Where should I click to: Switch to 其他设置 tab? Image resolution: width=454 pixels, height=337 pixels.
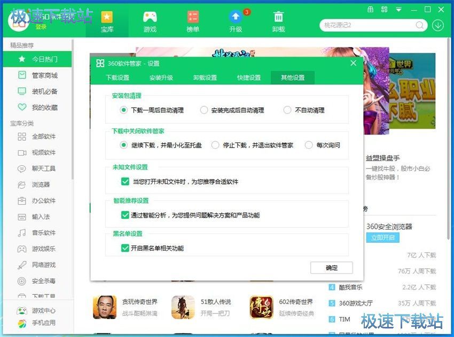pos(293,78)
